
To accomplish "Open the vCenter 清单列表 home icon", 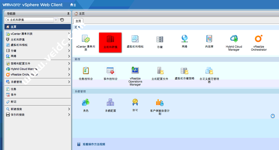I will (86, 39).
